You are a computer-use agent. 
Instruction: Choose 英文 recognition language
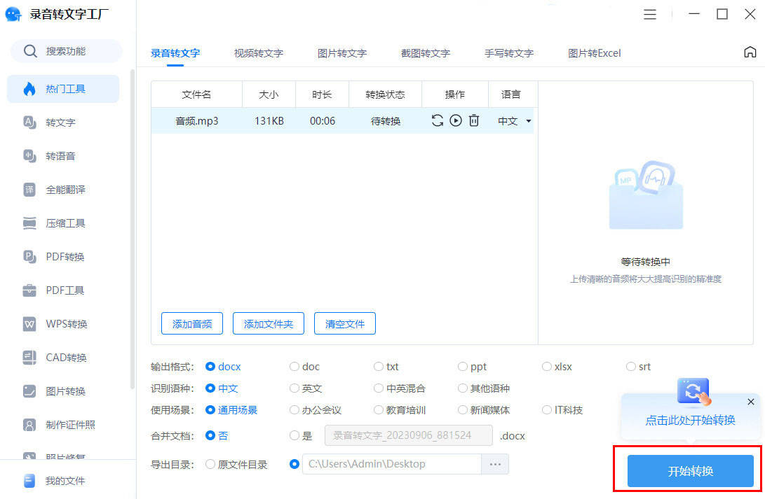[306, 388]
